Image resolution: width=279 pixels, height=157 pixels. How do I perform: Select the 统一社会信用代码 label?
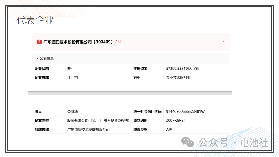[x=147, y=112]
